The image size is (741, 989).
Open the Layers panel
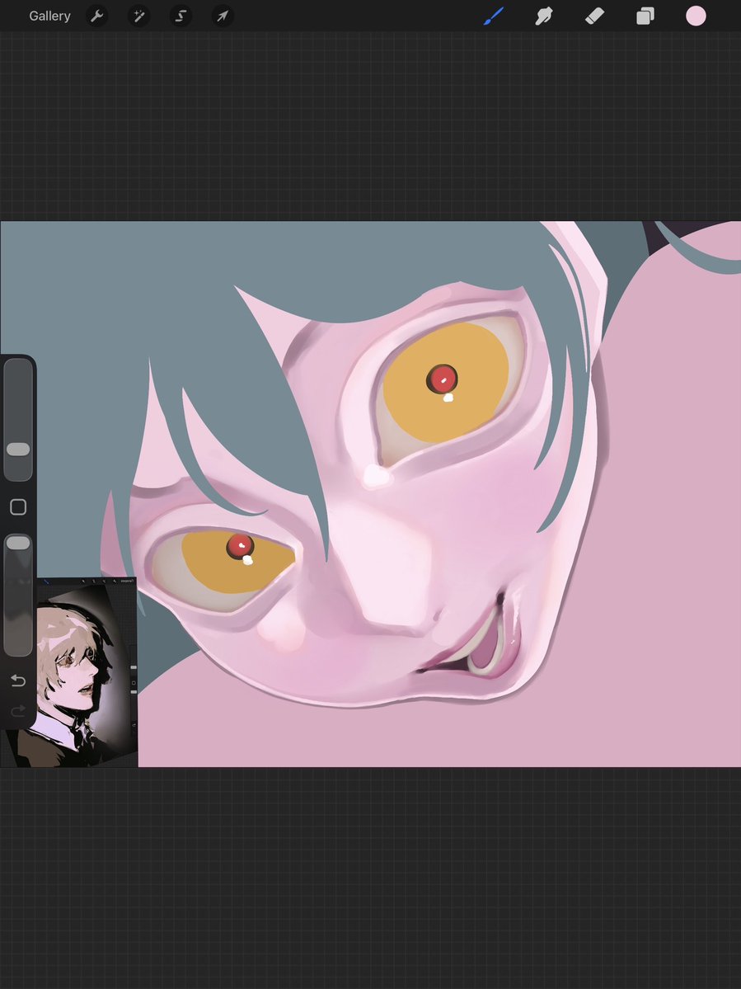click(645, 16)
